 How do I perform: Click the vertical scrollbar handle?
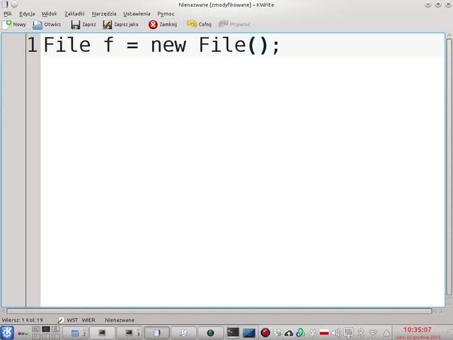click(449, 167)
